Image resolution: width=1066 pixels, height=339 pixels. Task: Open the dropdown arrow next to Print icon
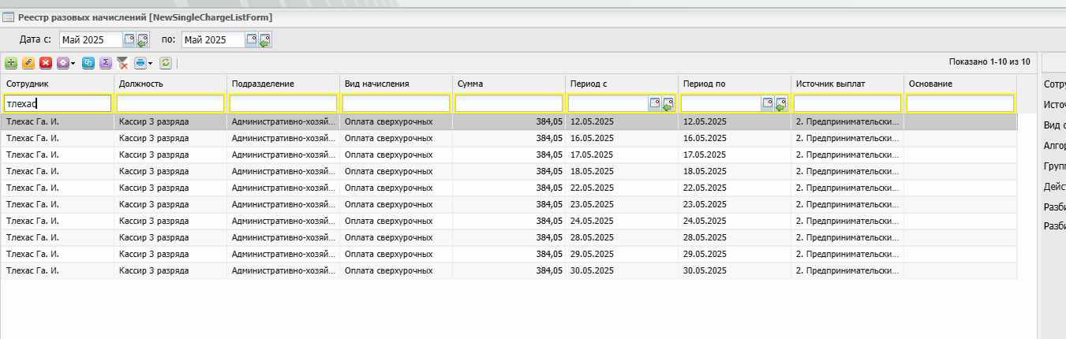150,63
